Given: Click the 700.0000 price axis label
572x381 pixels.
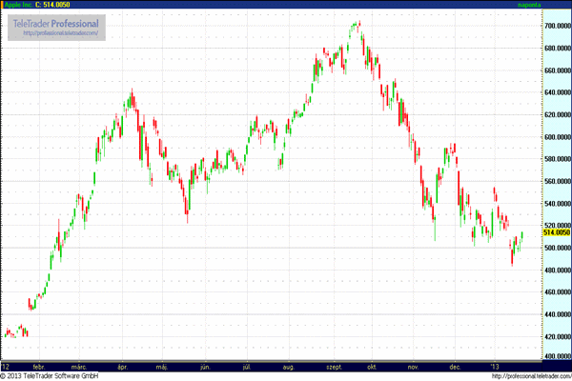Looking at the screenshot, I should coord(556,25).
